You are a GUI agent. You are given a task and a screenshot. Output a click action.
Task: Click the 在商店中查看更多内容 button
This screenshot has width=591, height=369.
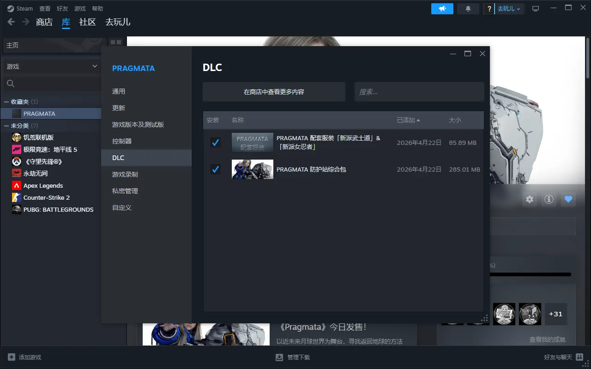(x=274, y=92)
